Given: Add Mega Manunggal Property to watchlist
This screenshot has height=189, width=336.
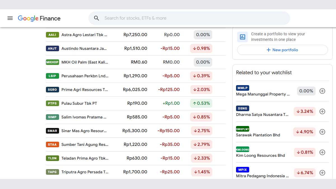Looking at the screenshot, I should click(322, 91).
